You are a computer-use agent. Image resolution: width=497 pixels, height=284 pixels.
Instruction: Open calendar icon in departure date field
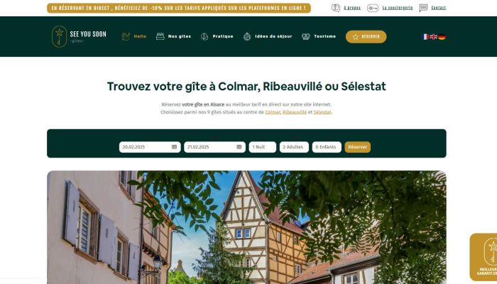point(239,147)
